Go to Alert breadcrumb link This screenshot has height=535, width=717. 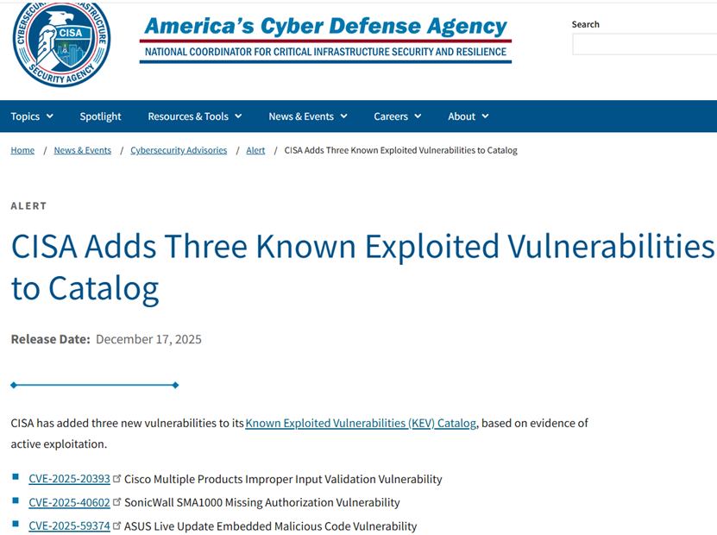pos(255,150)
